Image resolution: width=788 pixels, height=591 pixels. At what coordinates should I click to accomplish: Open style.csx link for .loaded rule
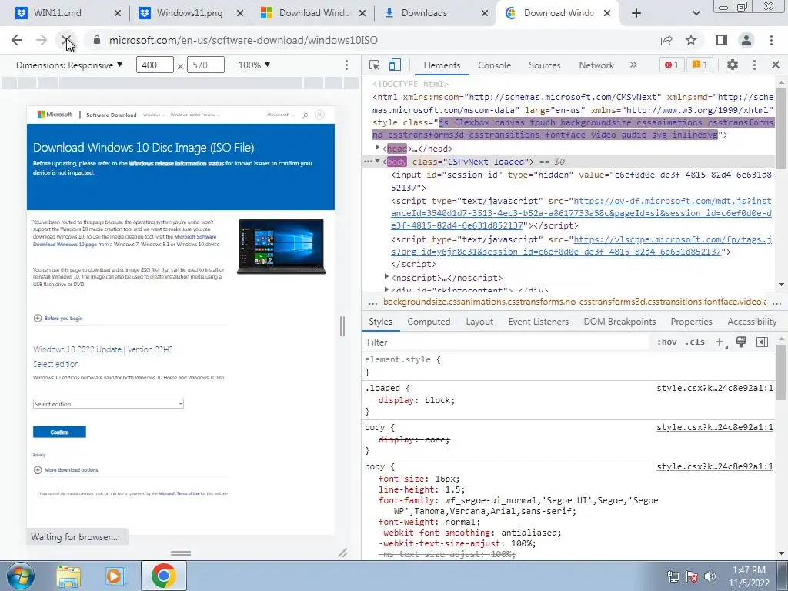(715, 388)
